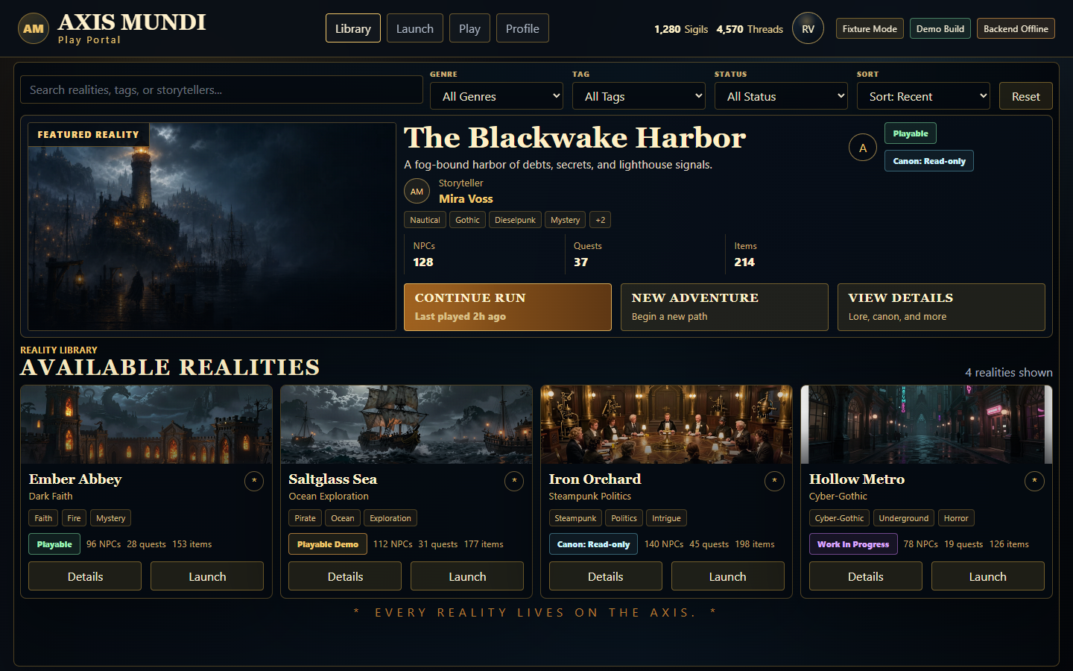Viewport: 1073px width, 671px height.
Task: Toggle the star on the Ember Abbey card
Action: (x=254, y=481)
